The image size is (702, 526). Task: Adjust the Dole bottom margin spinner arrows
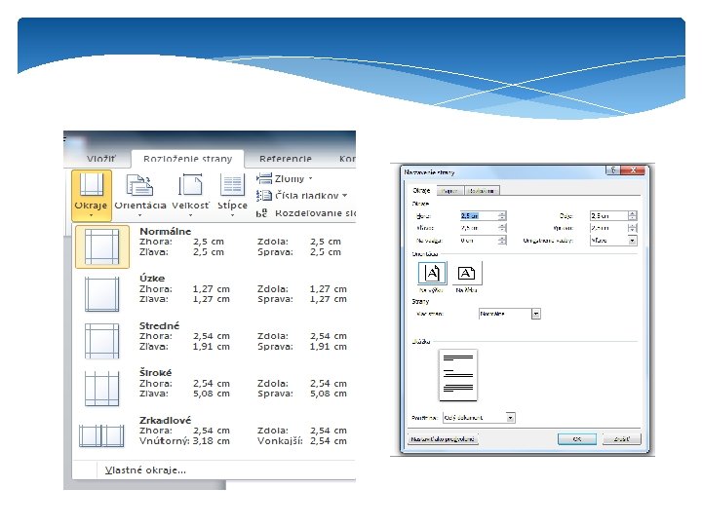click(x=632, y=215)
